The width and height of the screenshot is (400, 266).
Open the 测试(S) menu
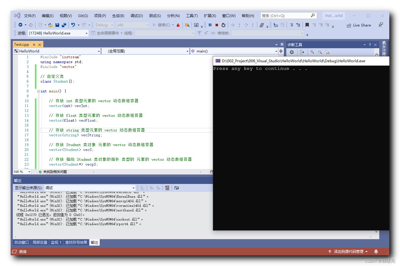[x=155, y=16]
